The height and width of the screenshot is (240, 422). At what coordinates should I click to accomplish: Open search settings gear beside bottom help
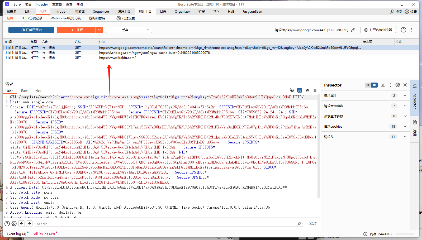point(14,224)
